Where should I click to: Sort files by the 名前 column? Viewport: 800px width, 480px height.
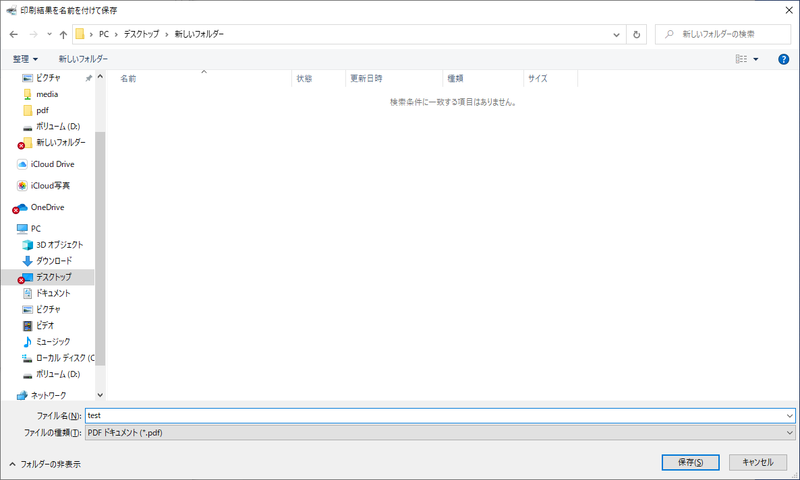[x=127, y=78]
